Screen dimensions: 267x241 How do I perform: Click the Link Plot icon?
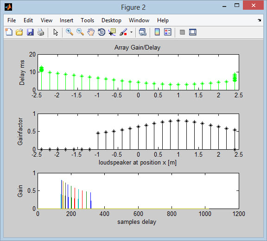[x=142, y=32]
